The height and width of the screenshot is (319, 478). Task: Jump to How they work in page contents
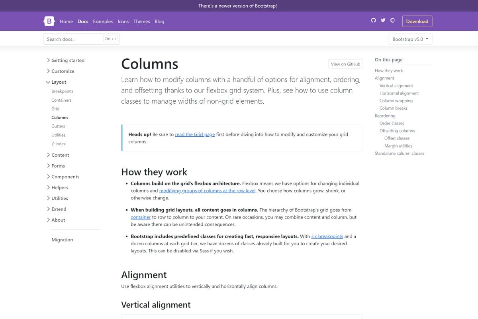[389, 71]
